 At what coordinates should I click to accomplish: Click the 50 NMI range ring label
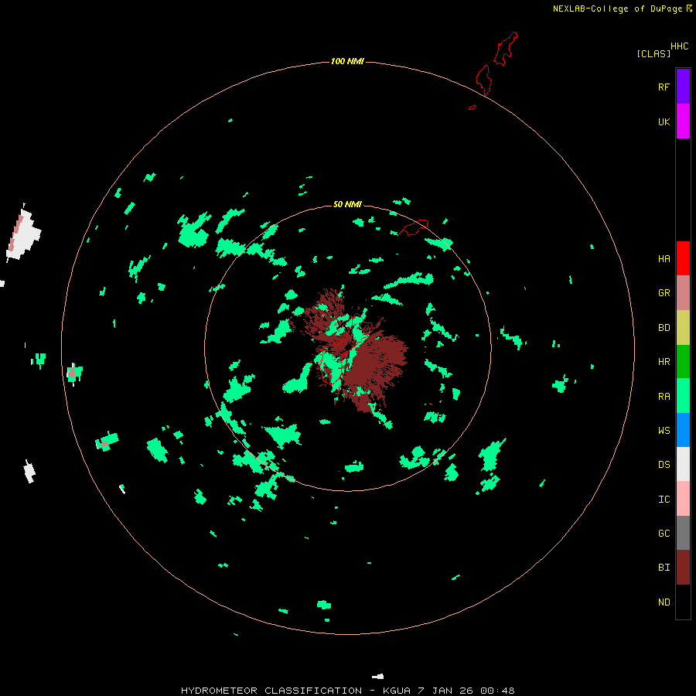tap(347, 204)
